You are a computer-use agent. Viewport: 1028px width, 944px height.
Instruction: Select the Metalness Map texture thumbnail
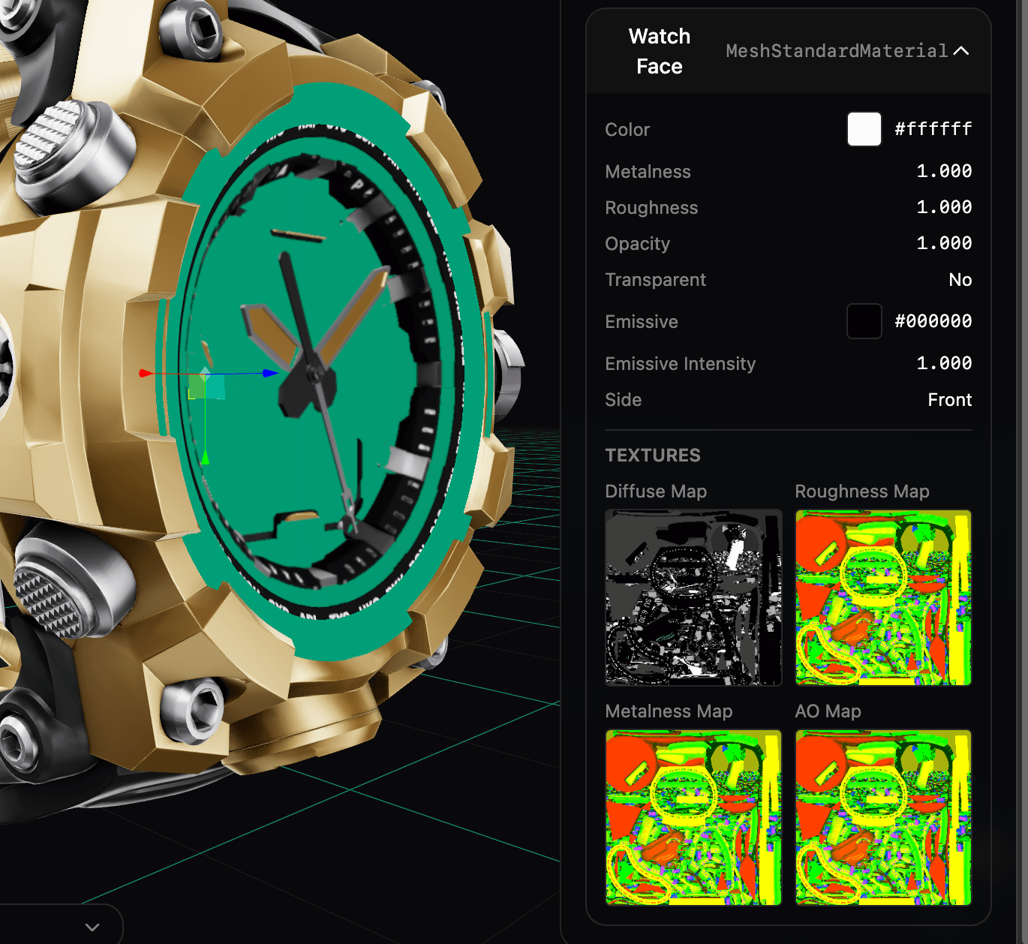[693, 817]
